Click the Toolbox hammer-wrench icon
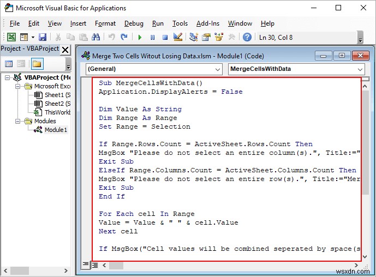The width and height of the screenshot is (376, 277). click(x=231, y=37)
